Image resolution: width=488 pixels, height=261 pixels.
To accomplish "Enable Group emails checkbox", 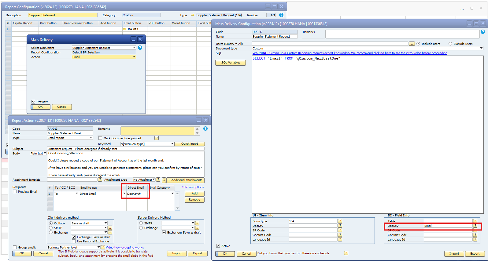I will click(x=15, y=247).
